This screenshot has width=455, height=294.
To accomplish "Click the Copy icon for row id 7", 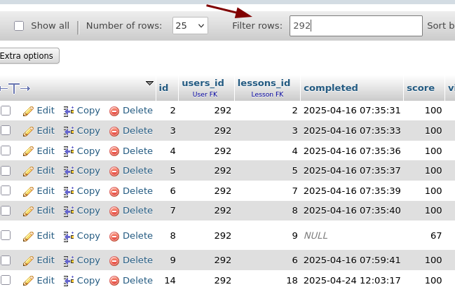I will click(x=69, y=211).
